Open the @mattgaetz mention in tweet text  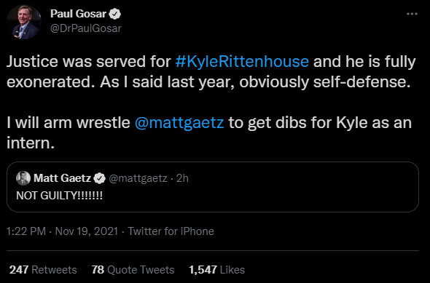[179, 123]
